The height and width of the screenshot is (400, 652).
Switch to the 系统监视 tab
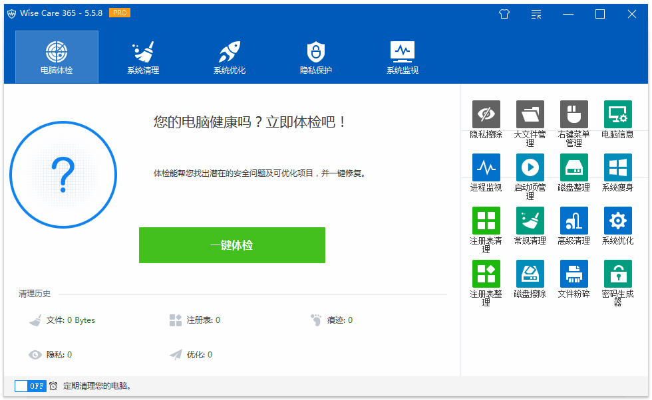[403, 57]
